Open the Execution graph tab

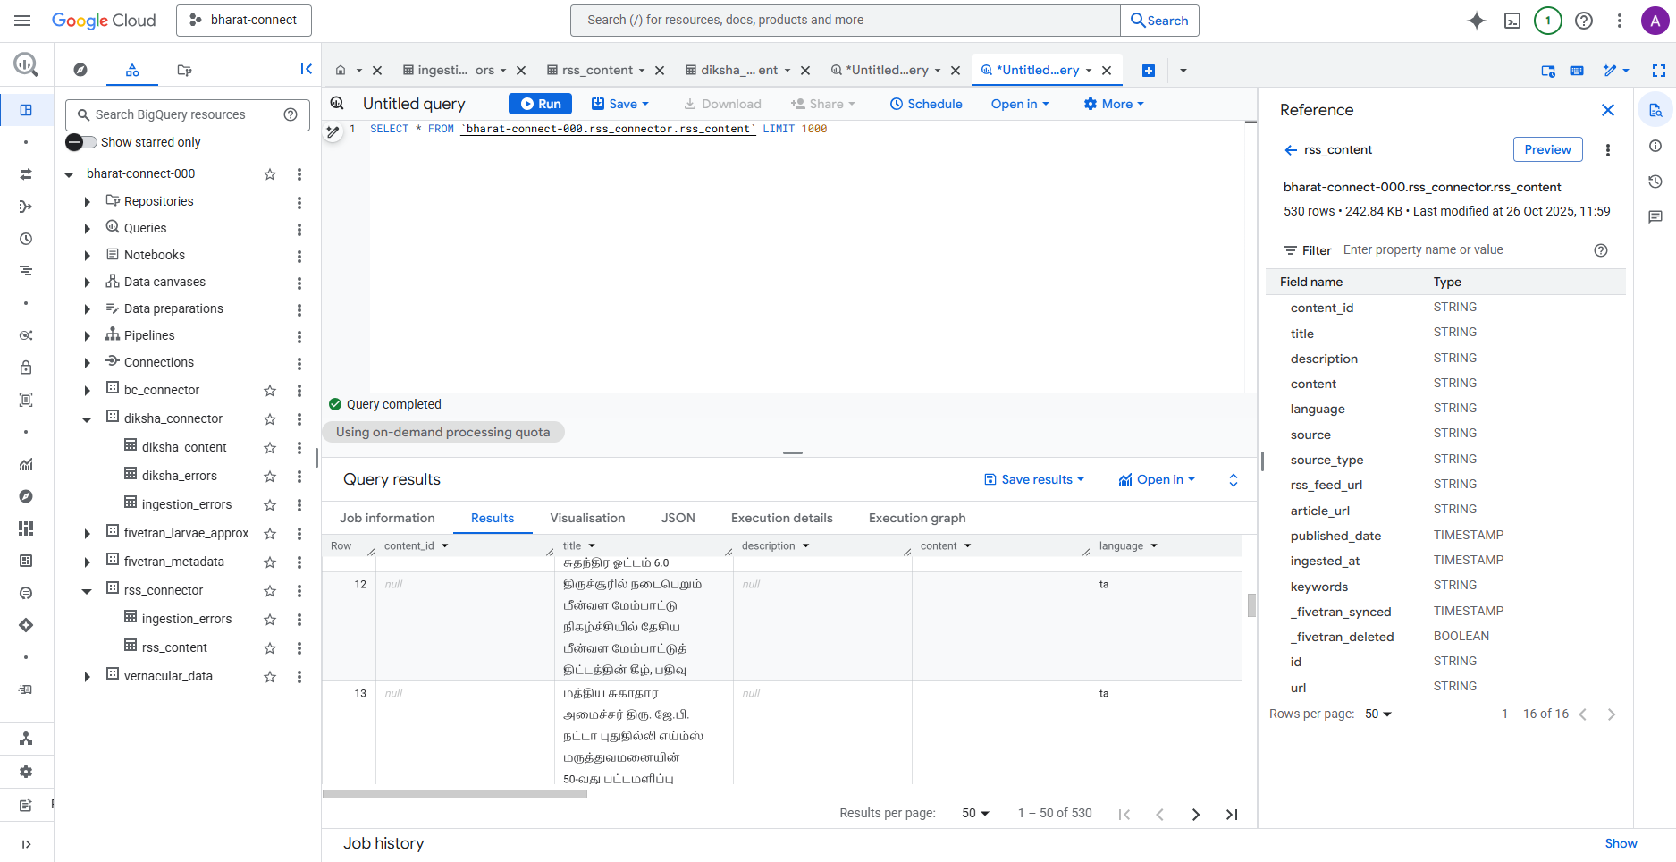click(917, 519)
